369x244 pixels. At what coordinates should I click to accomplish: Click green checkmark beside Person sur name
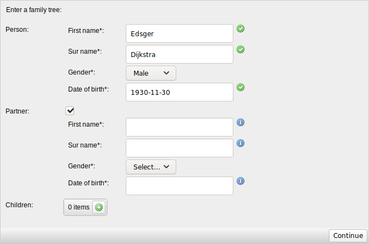[x=241, y=49]
